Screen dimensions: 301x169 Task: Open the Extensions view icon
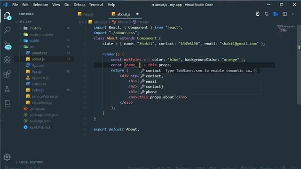(7, 74)
